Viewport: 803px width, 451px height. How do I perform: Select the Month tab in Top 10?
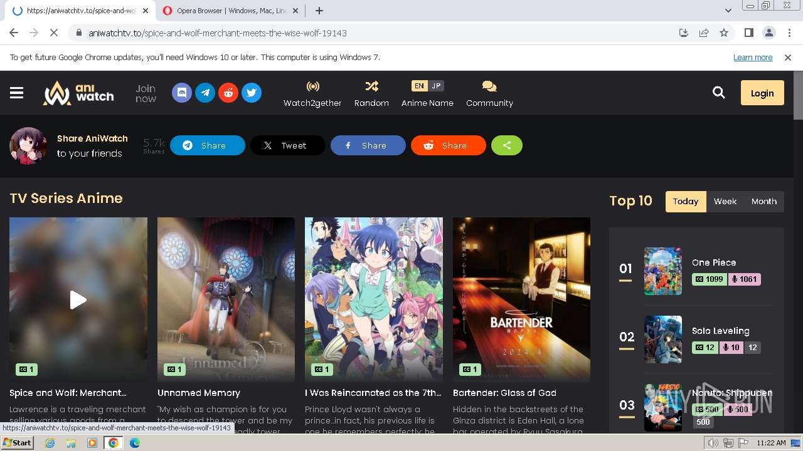click(764, 202)
